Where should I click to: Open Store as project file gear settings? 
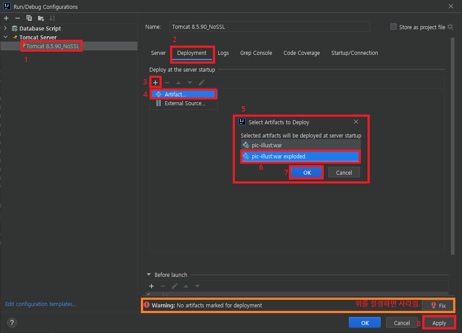point(450,27)
